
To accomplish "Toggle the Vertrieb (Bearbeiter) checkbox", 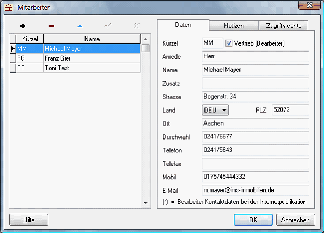I will (x=229, y=43).
